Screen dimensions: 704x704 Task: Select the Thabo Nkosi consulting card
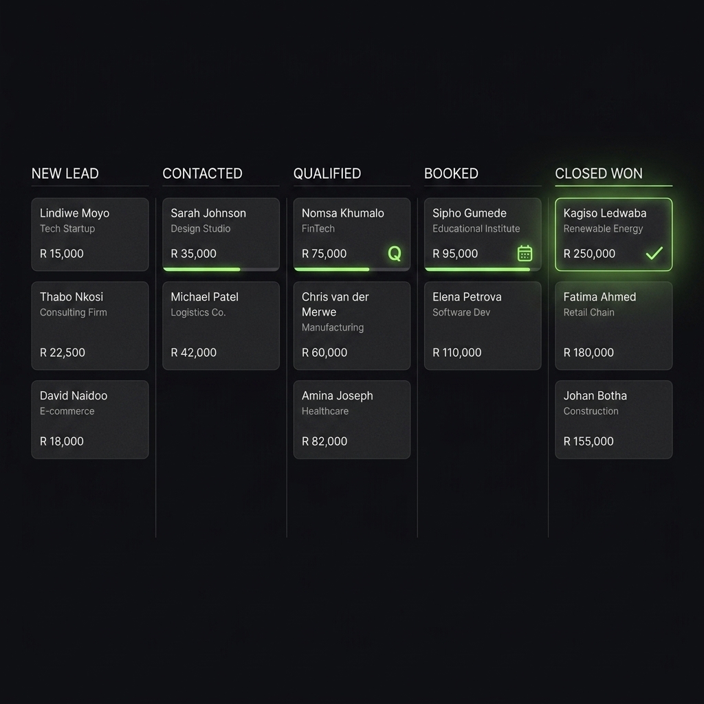click(89, 325)
